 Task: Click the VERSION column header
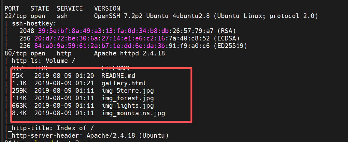point(107,8)
